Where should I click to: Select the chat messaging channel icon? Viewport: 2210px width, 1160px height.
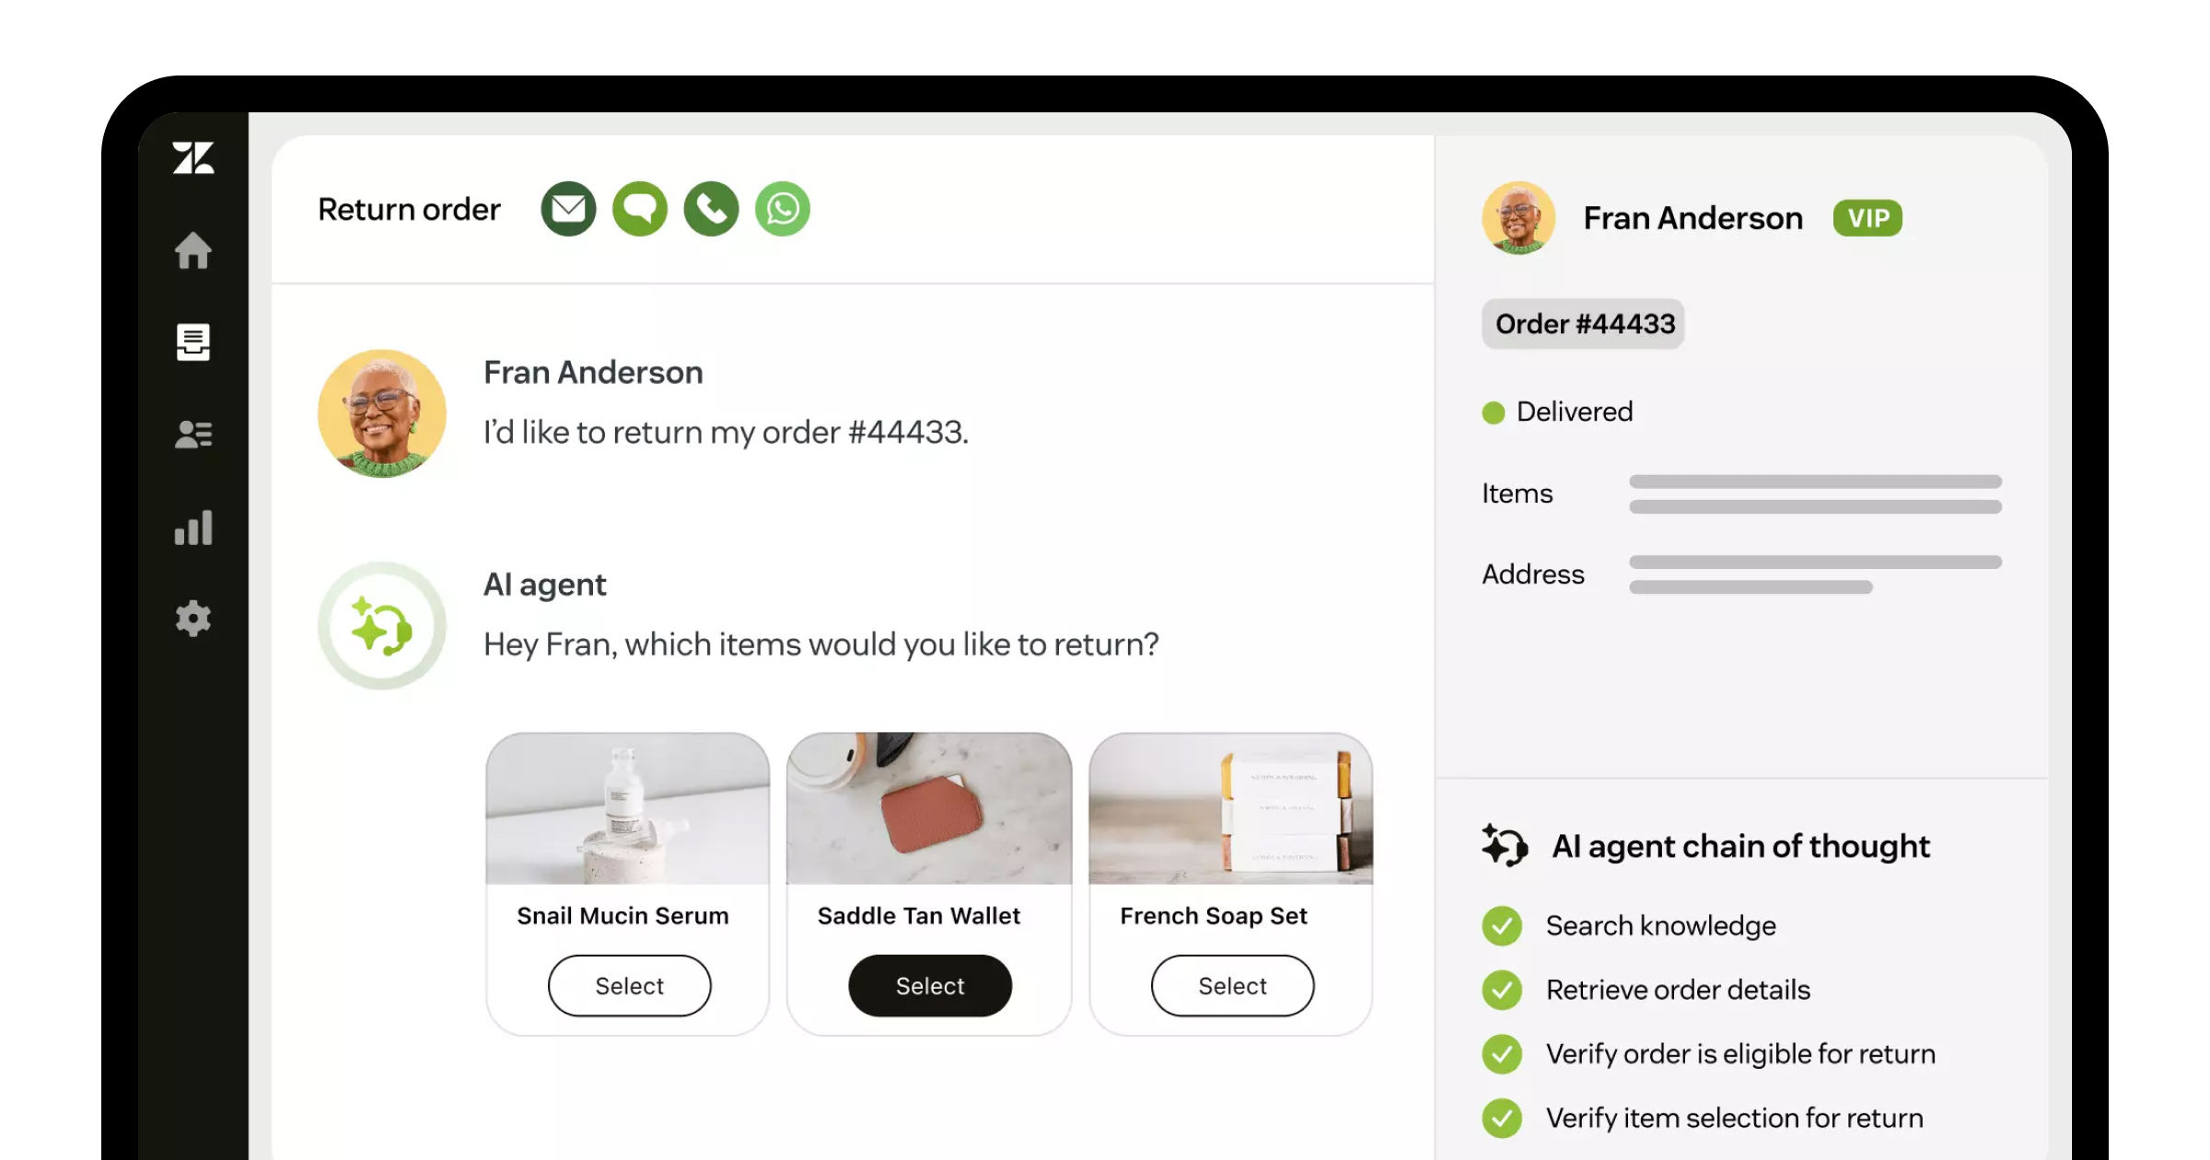640,209
